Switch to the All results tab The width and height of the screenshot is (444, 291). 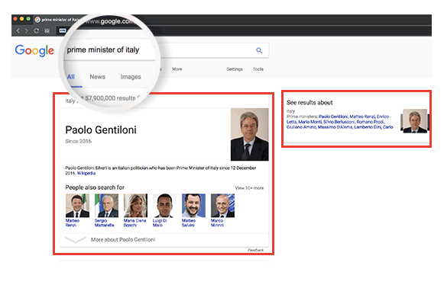[71, 77]
